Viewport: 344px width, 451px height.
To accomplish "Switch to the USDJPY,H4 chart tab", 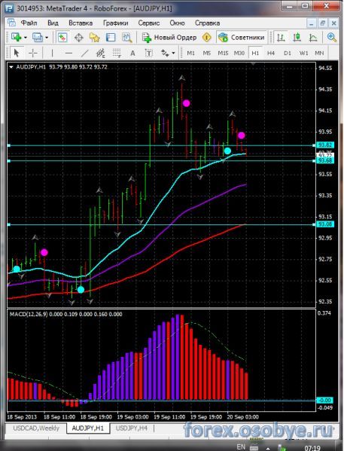I will pos(132,428).
